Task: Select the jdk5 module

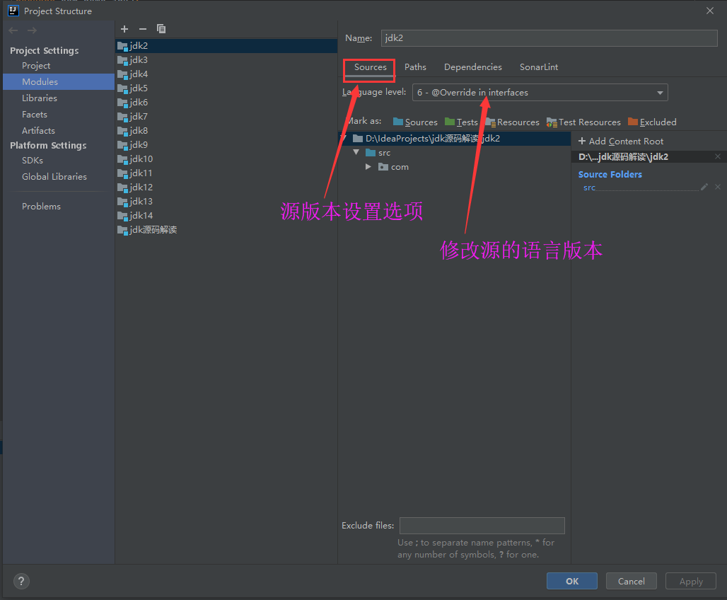Action: [226, 88]
